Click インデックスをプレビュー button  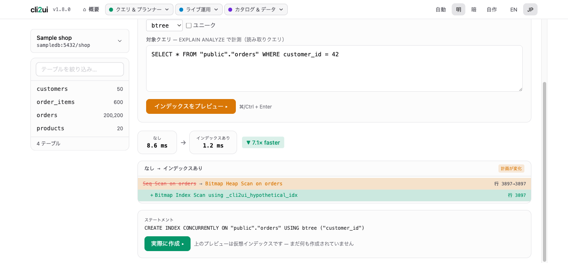[x=191, y=106]
